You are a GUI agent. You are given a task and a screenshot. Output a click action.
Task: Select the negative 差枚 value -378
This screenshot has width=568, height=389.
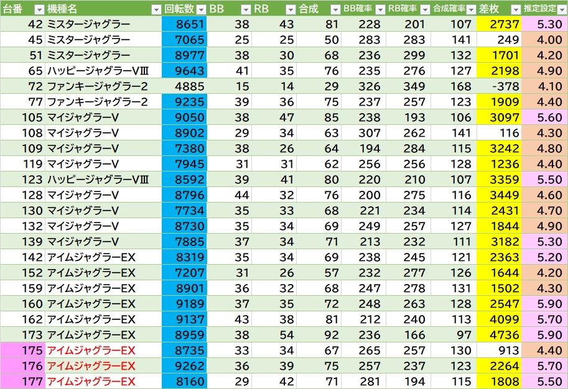tap(499, 86)
